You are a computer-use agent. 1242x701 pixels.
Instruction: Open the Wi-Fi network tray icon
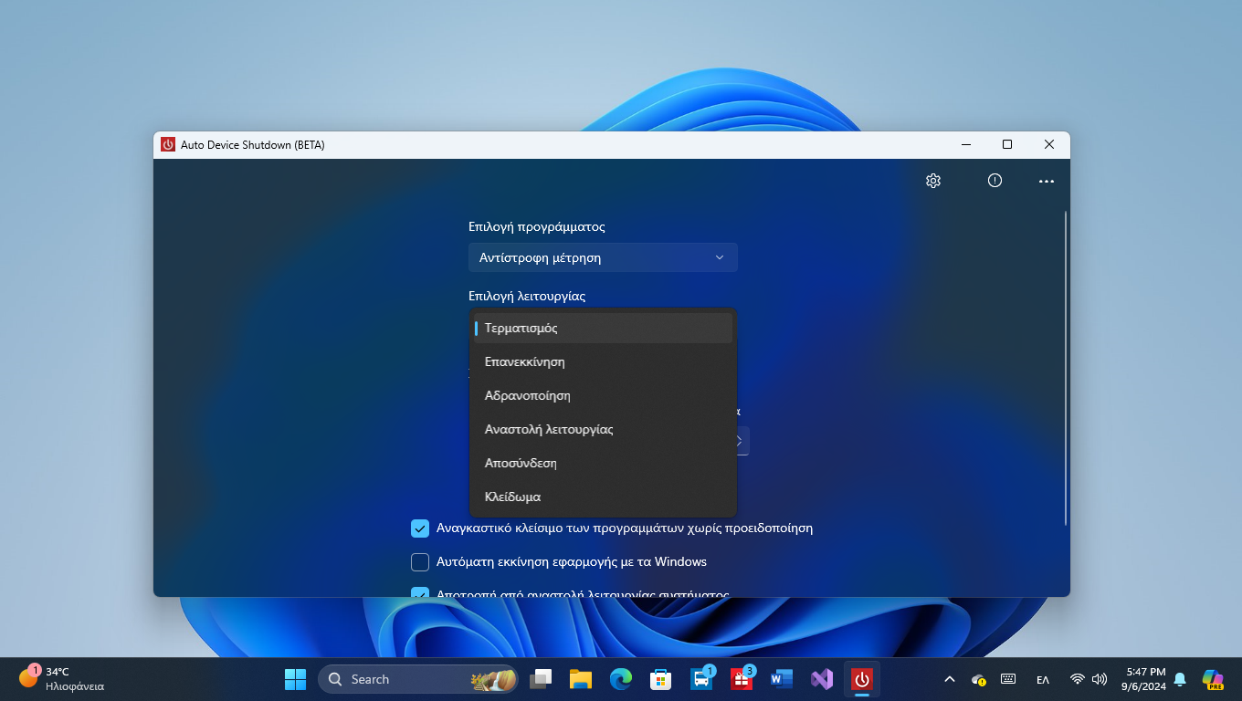tap(1078, 679)
